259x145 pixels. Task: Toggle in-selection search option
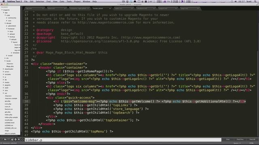point(19,139)
